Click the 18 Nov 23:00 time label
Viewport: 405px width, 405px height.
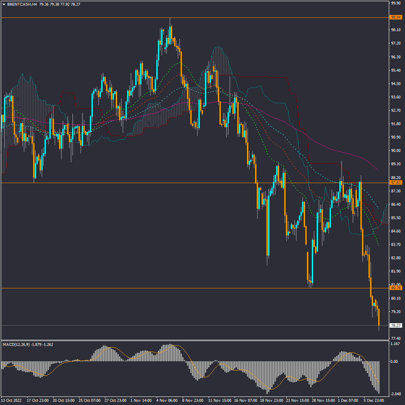coord(271,400)
